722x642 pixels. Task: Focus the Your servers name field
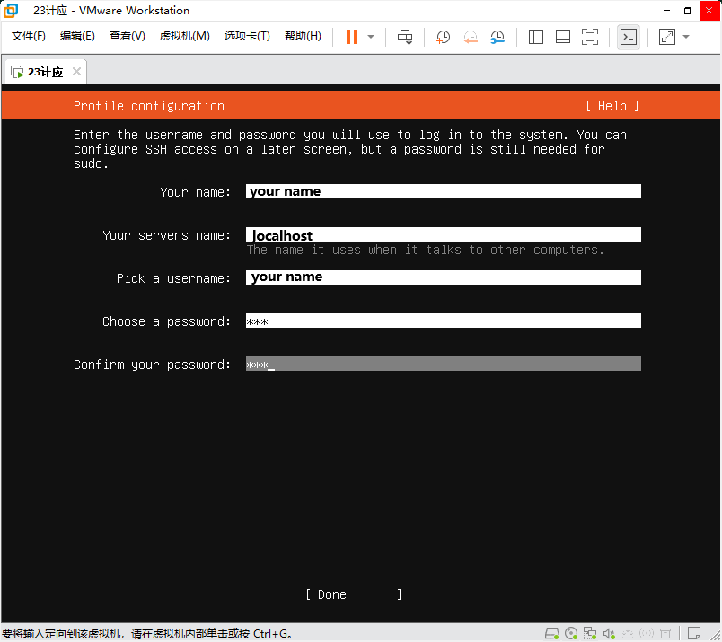point(444,234)
